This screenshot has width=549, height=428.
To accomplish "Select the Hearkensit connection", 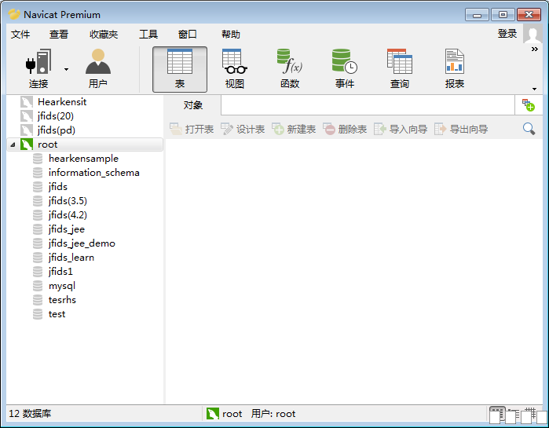I will (61, 102).
